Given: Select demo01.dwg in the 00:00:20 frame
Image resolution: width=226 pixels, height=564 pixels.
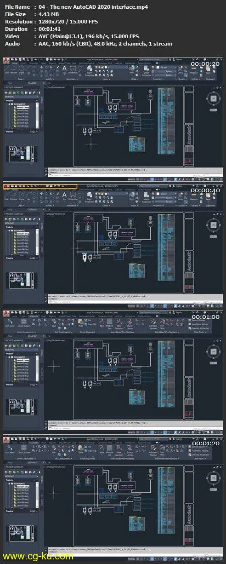Looking at the screenshot, I should 23,107.
